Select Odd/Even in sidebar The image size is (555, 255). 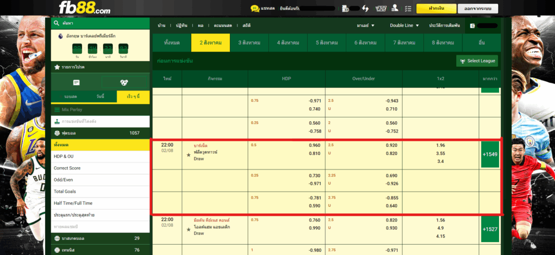coord(100,180)
